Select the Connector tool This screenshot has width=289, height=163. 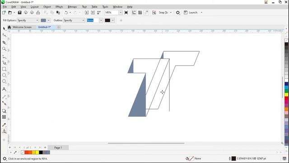4,103
